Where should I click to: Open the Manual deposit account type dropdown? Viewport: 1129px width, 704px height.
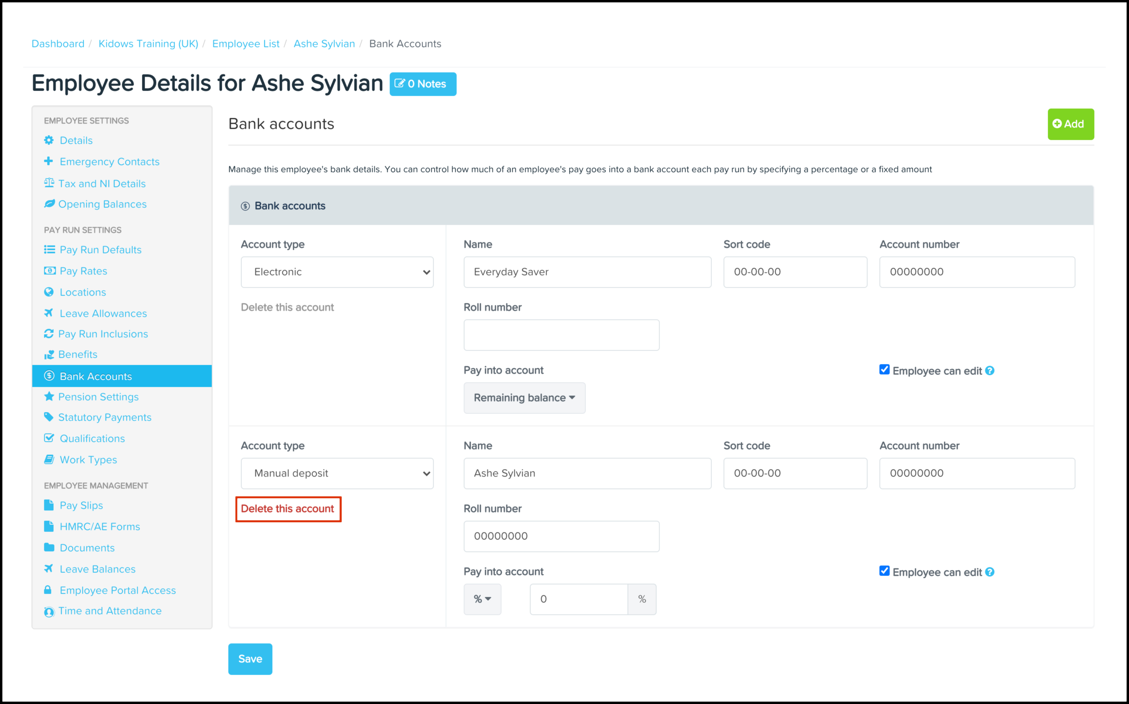[337, 474]
